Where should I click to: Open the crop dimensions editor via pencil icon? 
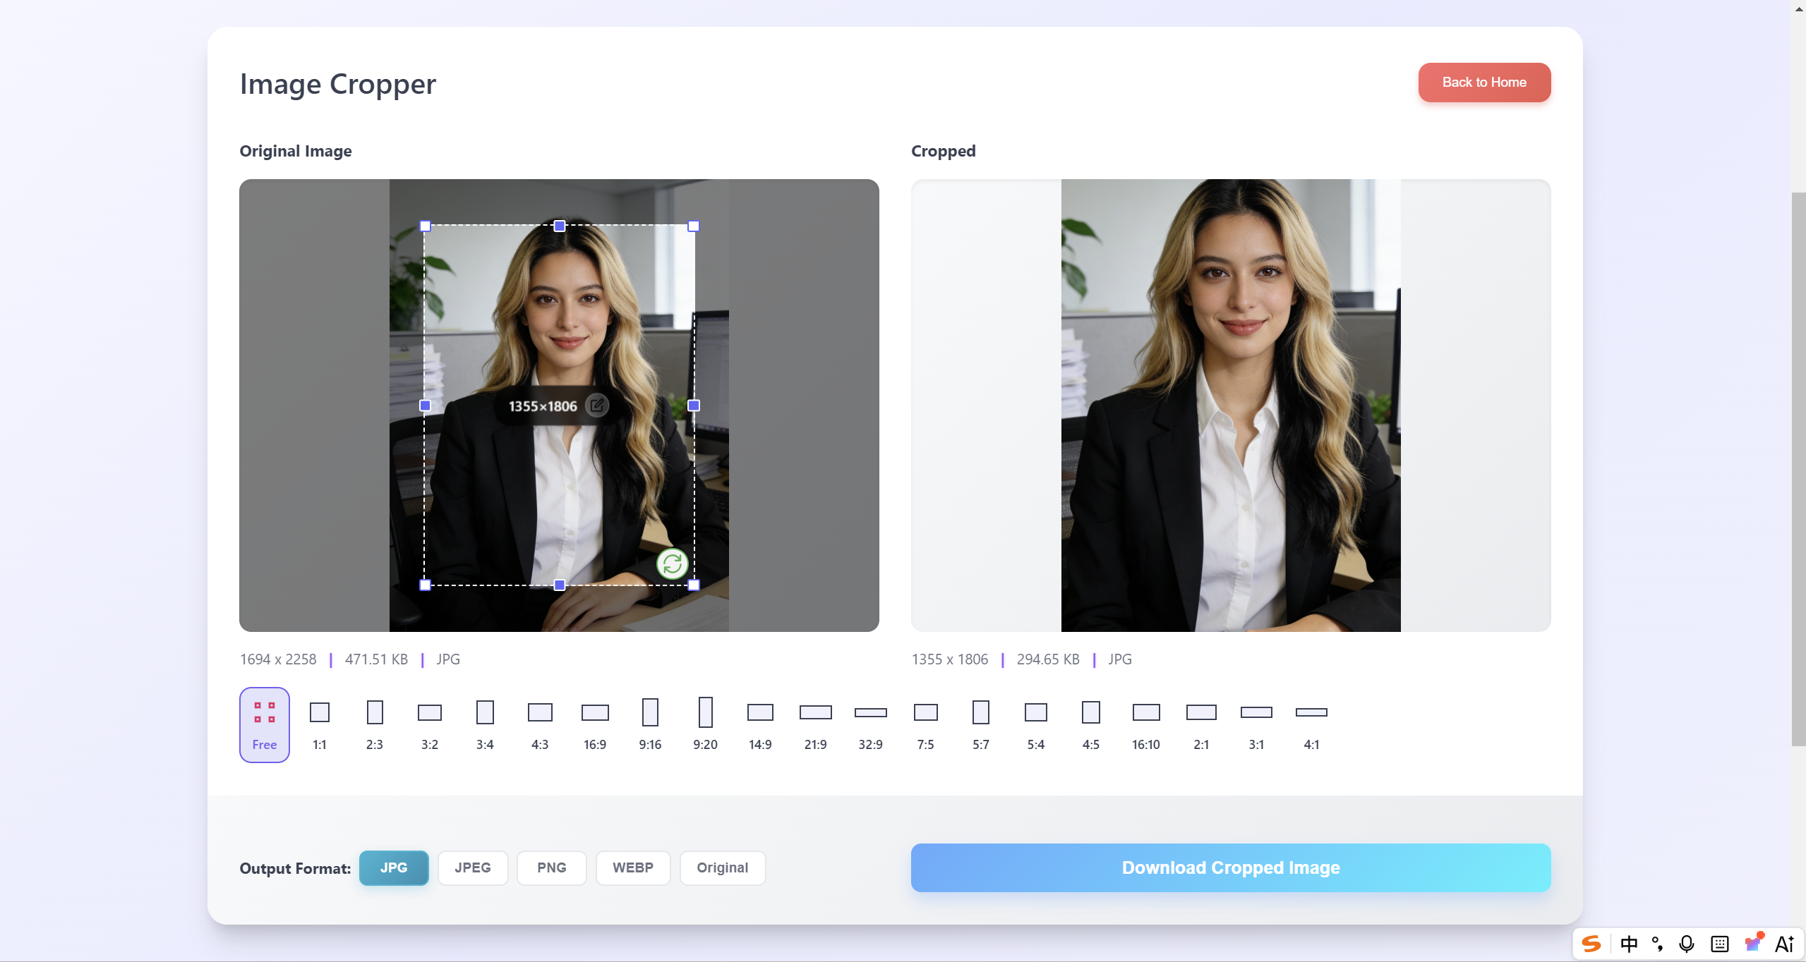click(x=597, y=406)
